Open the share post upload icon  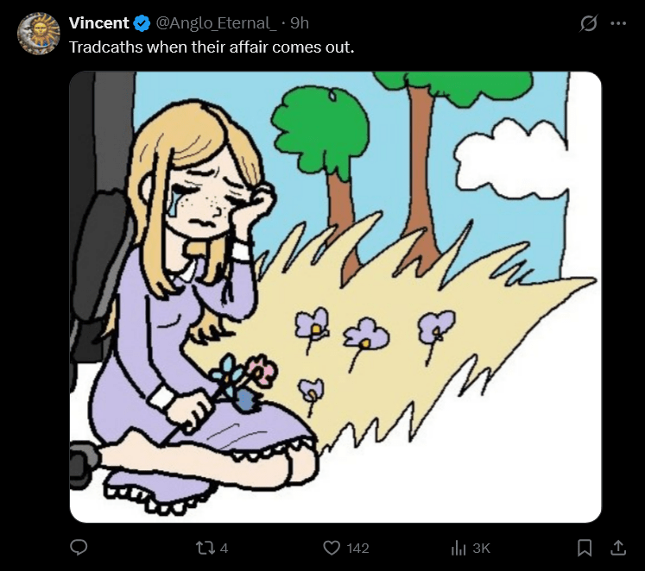(x=618, y=548)
